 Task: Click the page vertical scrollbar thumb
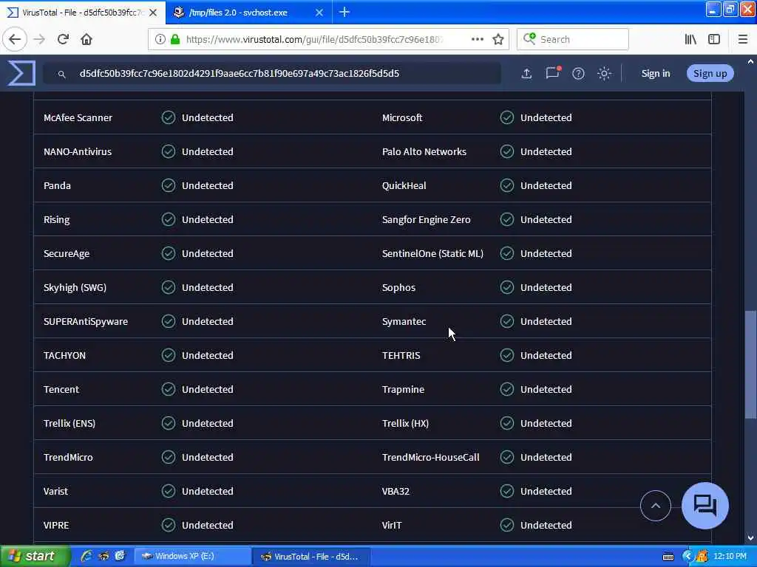coord(750,365)
